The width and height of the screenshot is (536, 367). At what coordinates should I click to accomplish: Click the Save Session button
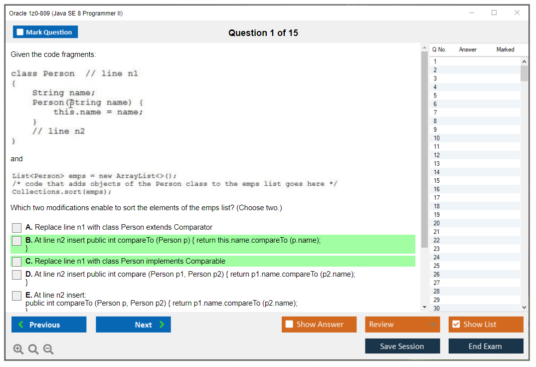click(402, 346)
